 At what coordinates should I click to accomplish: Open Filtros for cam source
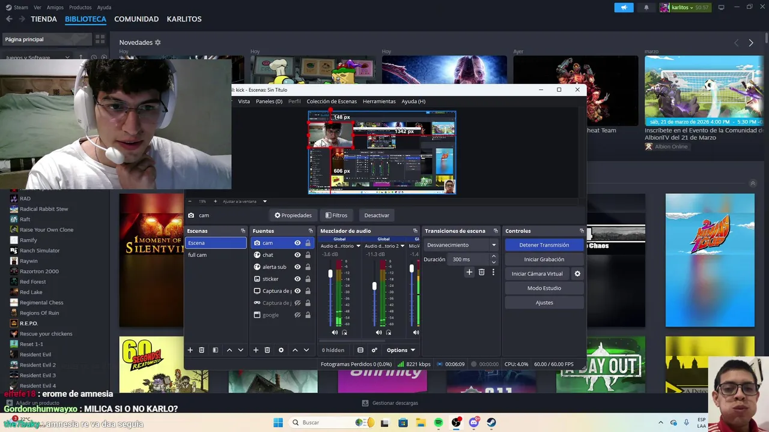pyautogui.click(x=336, y=215)
